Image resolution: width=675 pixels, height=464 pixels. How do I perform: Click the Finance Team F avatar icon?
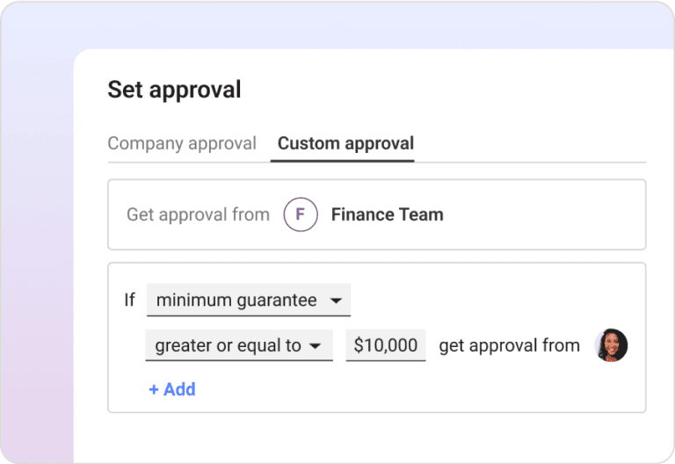click(301, 214)
